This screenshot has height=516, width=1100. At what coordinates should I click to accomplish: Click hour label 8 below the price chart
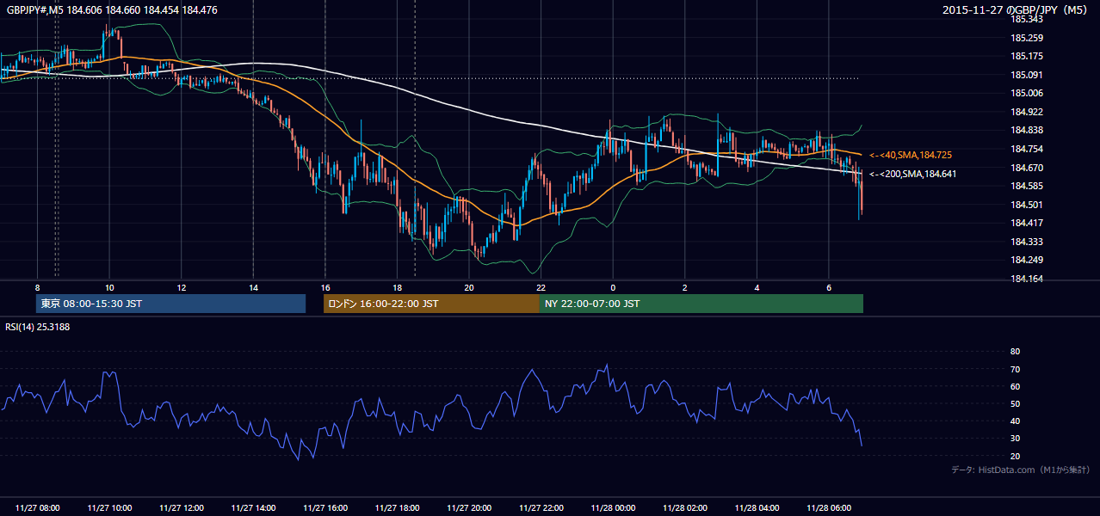[x=38, y=287]
